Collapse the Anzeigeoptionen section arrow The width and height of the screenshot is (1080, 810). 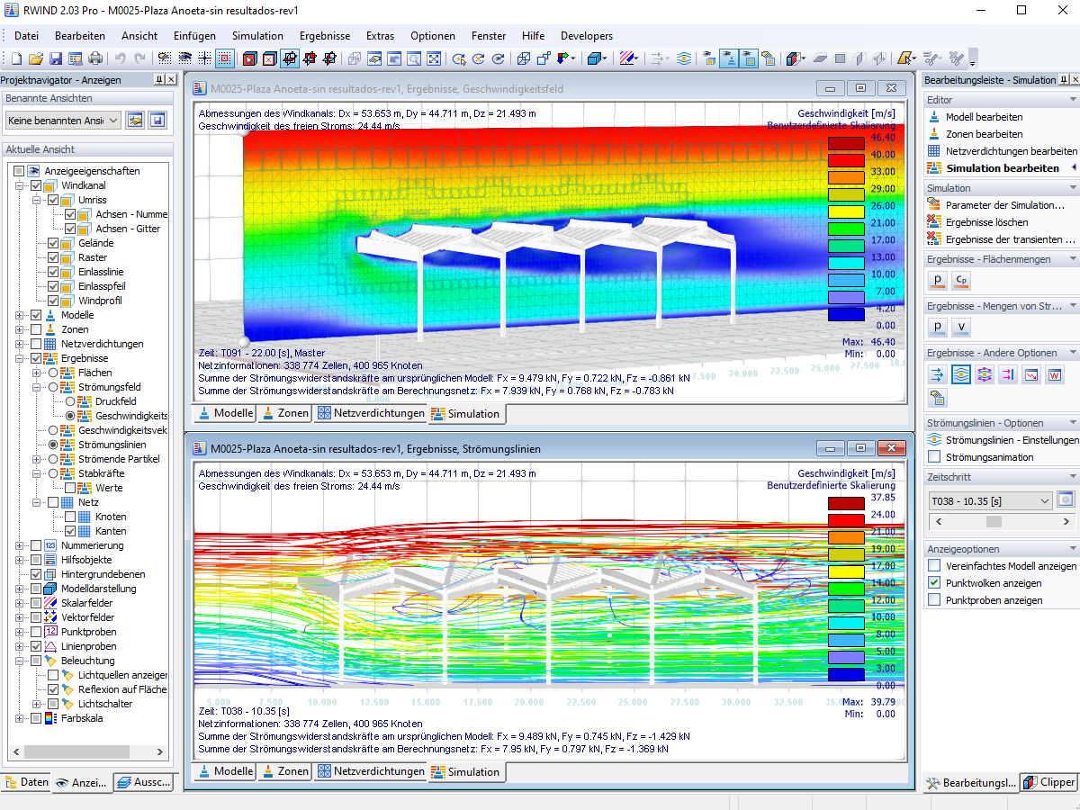point(1072,549)
